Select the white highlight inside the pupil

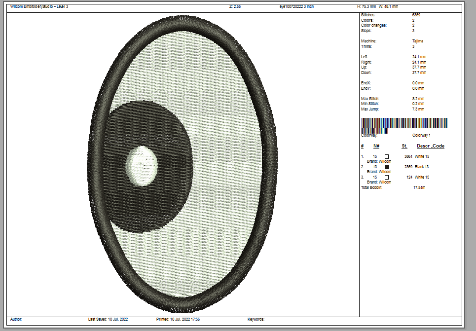[142, 165]
